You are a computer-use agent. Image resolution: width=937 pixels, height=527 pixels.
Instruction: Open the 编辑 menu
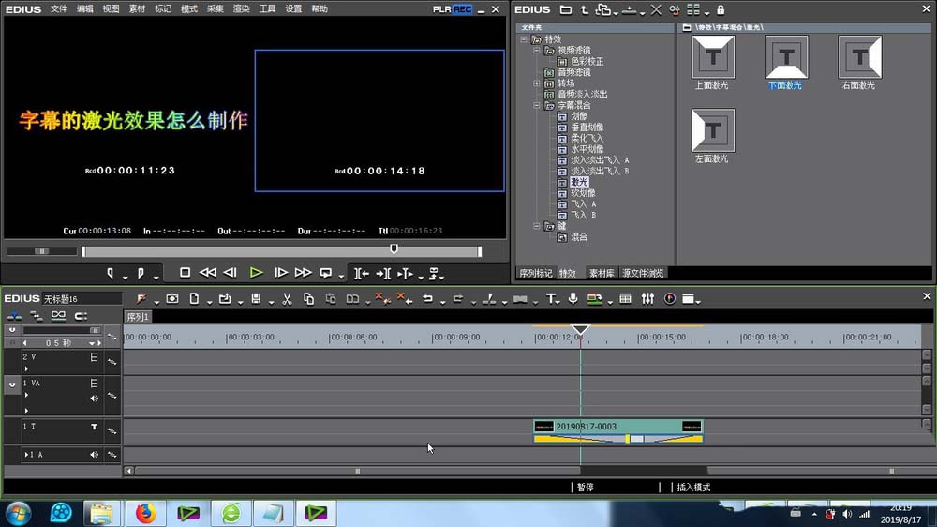point(85,9)
